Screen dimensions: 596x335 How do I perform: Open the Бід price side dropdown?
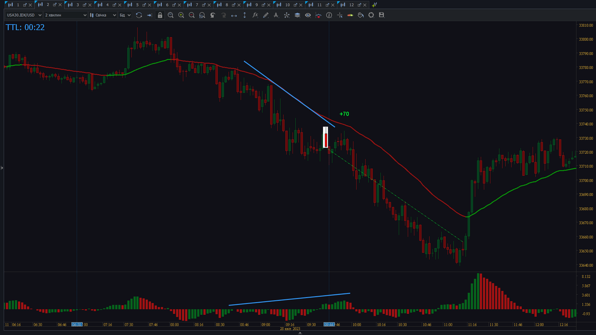tap(125, 15)
